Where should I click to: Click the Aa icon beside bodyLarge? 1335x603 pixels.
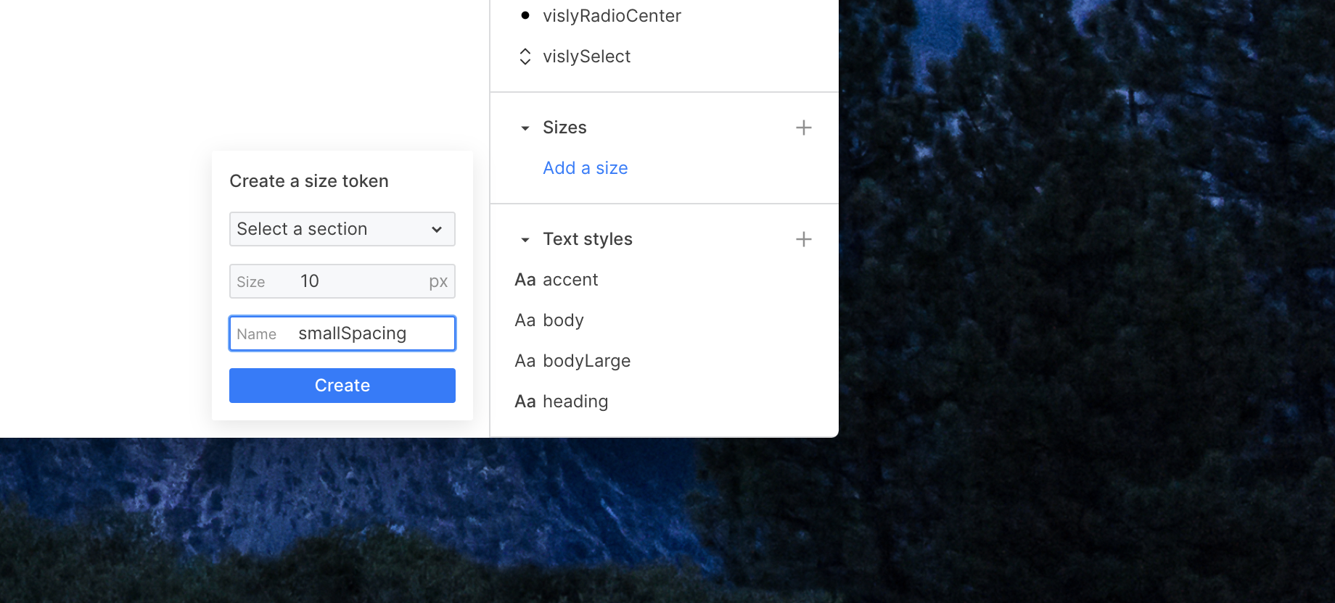pyautogui.click(x=525, y=361)
